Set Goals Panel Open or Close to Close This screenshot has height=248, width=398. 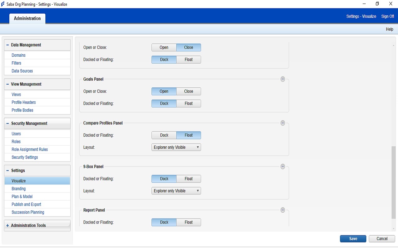coord(188,91)
